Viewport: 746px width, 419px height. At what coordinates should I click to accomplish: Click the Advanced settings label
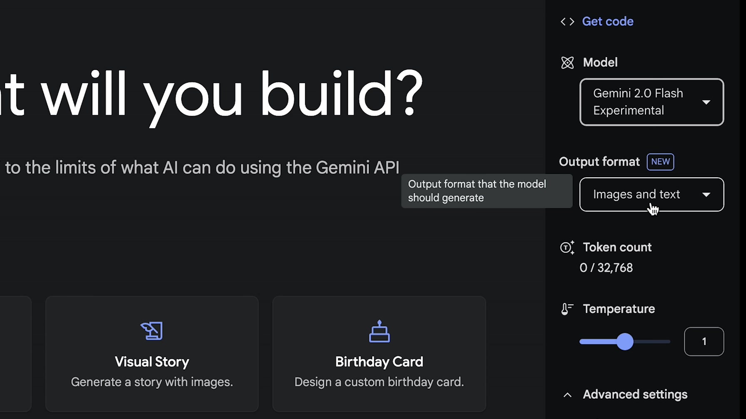coord(635,394)
